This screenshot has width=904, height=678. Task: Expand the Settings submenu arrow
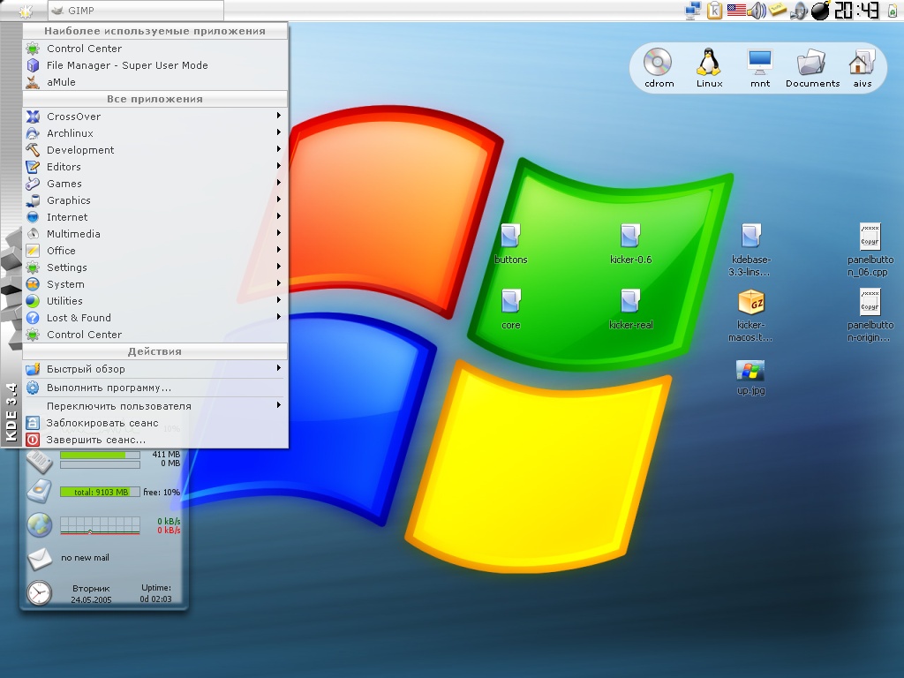[x=278, y=267]
